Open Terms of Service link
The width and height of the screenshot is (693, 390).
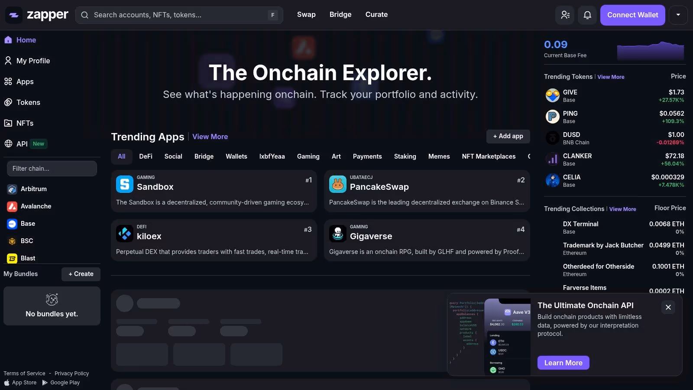tap(24, 374)
